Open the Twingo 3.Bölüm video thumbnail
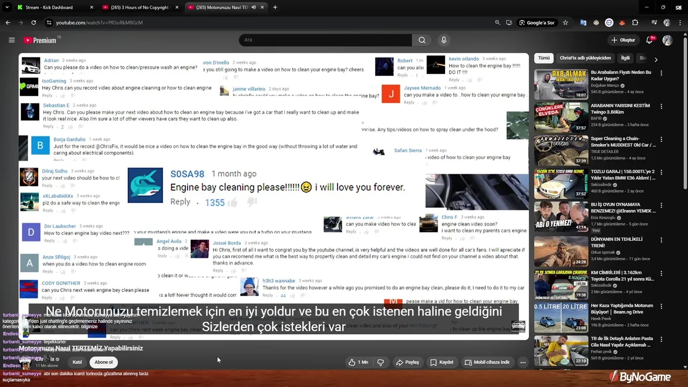 561,117
